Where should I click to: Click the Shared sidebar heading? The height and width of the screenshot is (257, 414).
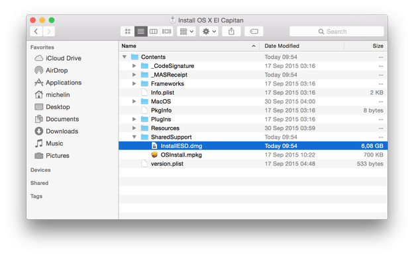click(39, 183)
